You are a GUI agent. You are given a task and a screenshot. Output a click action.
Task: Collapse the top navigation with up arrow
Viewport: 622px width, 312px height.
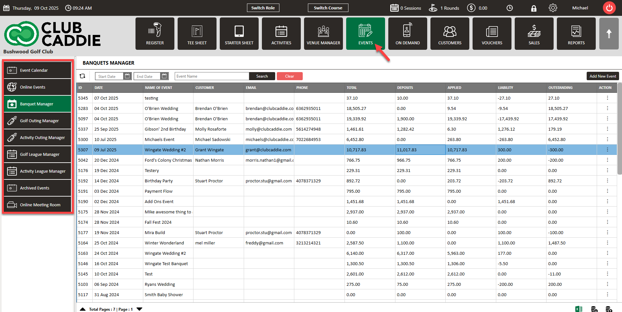[x=609, y=34]
